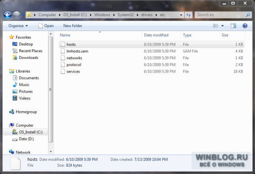Change your view icon button
Screen dimensions: 255x174
coord(216,25)
